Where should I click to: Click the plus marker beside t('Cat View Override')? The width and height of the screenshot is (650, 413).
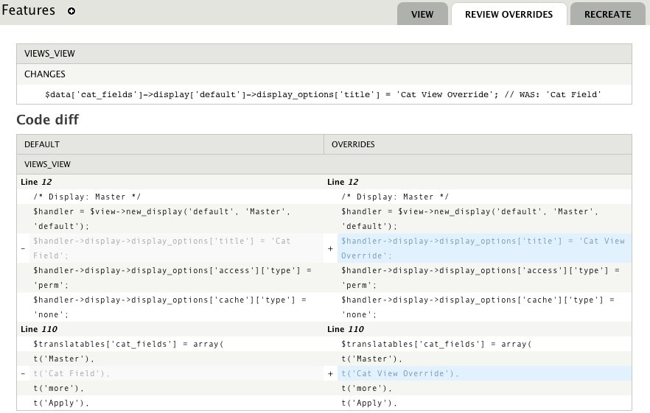coord(330,374)
